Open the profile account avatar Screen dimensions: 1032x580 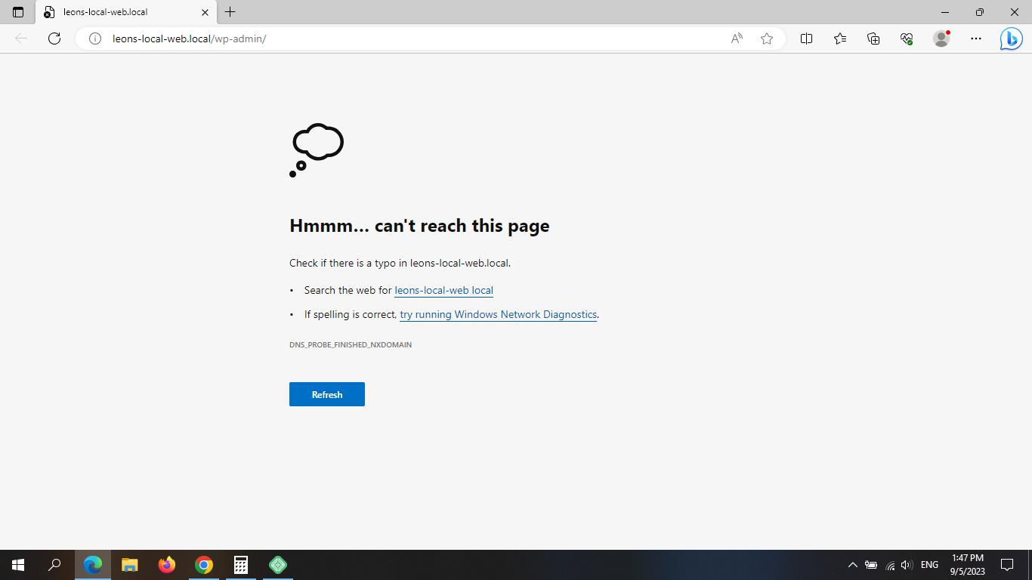pyautogui.click(x=941, y=39)
